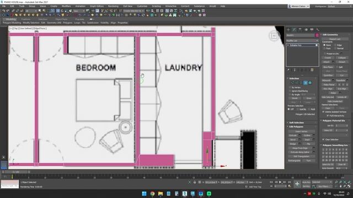The height and width of the screenshot is (198, 353).
Task: Open the Utilities tab of the command panel
Action: (318, 30)
